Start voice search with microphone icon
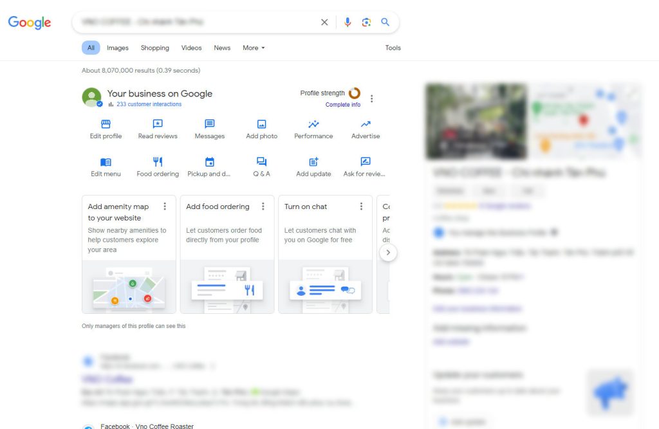This screenshot has width=659, height=429. [x=348, y=23]
